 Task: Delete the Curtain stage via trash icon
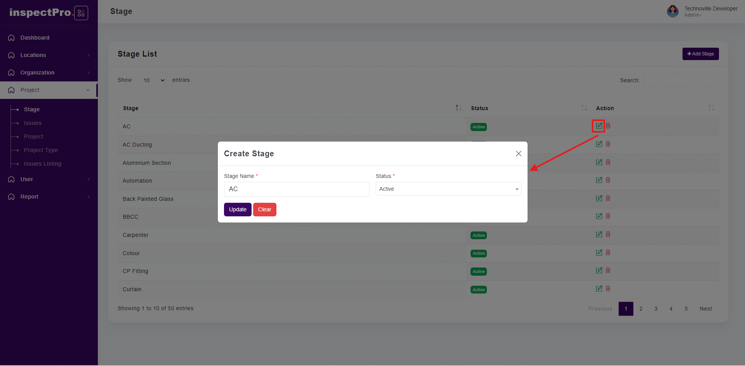(x=608, y=289)
